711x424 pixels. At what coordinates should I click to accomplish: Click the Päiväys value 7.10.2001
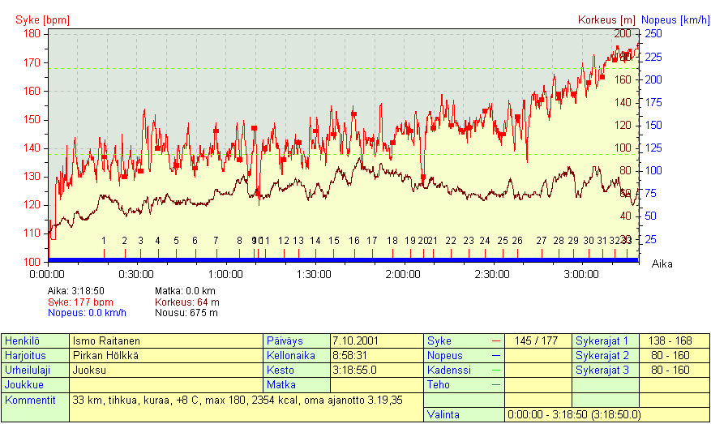pyautogui.click(x=377, y=341)
